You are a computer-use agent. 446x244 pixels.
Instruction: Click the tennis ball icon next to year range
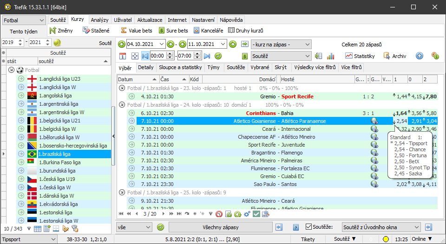point(57,43)
